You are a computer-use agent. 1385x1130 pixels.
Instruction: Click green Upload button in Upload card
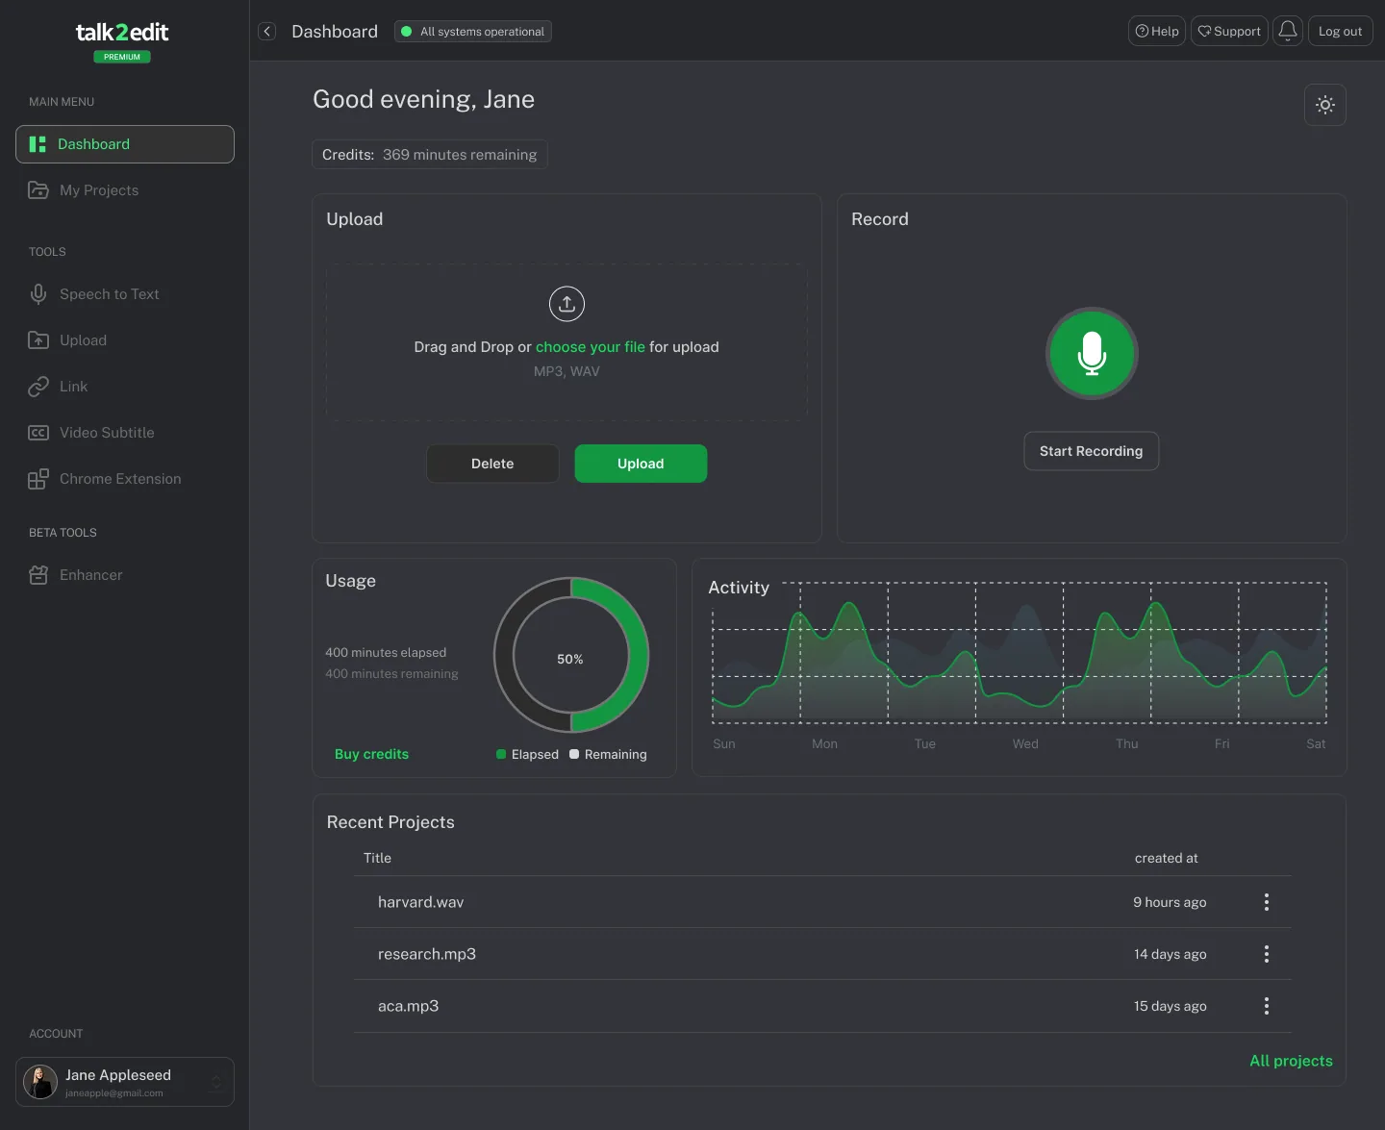641,464
